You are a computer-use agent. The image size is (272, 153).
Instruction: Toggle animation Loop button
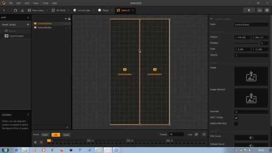click(196, 134)
